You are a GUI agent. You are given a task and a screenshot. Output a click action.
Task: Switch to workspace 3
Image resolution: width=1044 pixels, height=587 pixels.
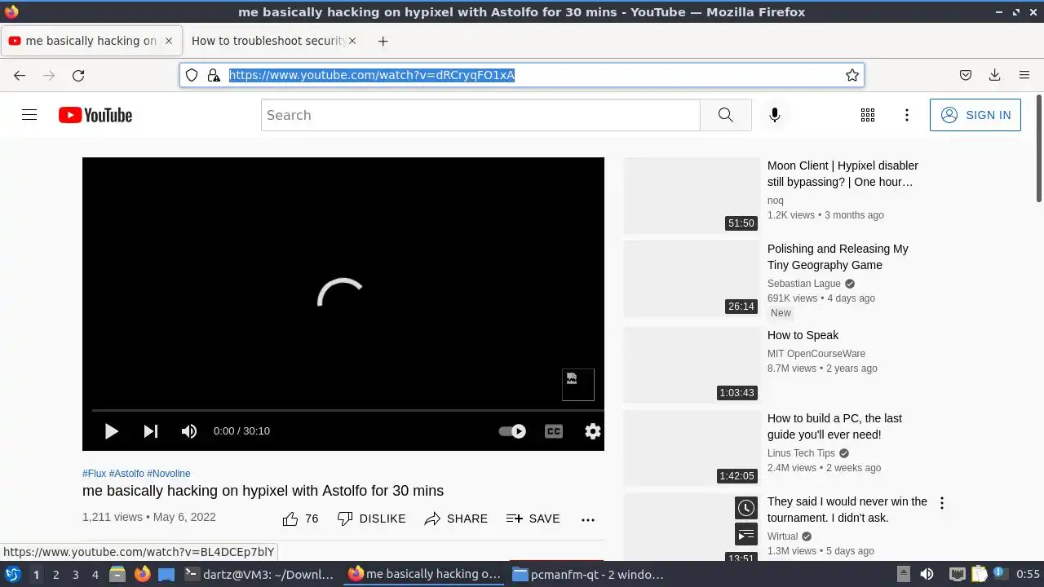tap(75, 575)
